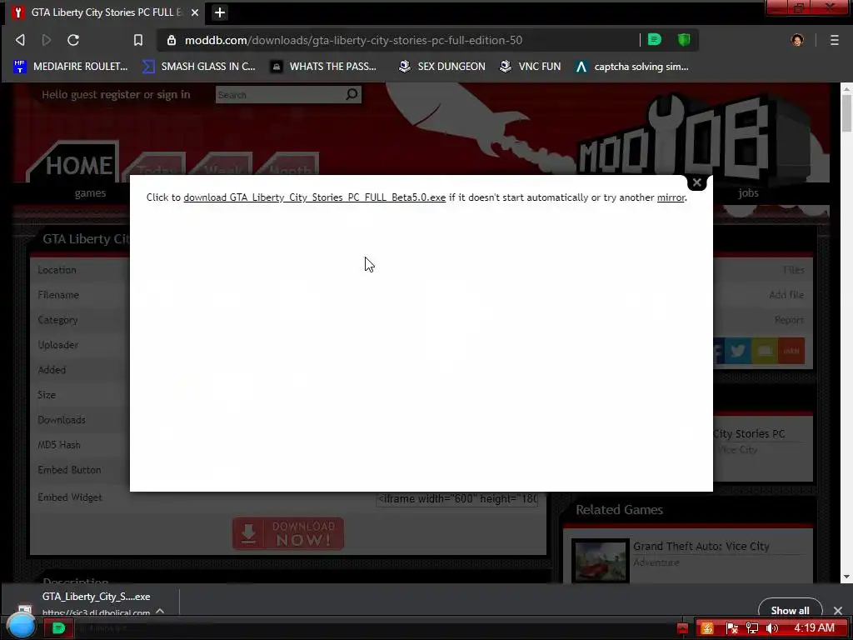Close the GTA Liberty City Stories tab
The height and width of the screenshot is (640, 853).
(x=195, y=12)
